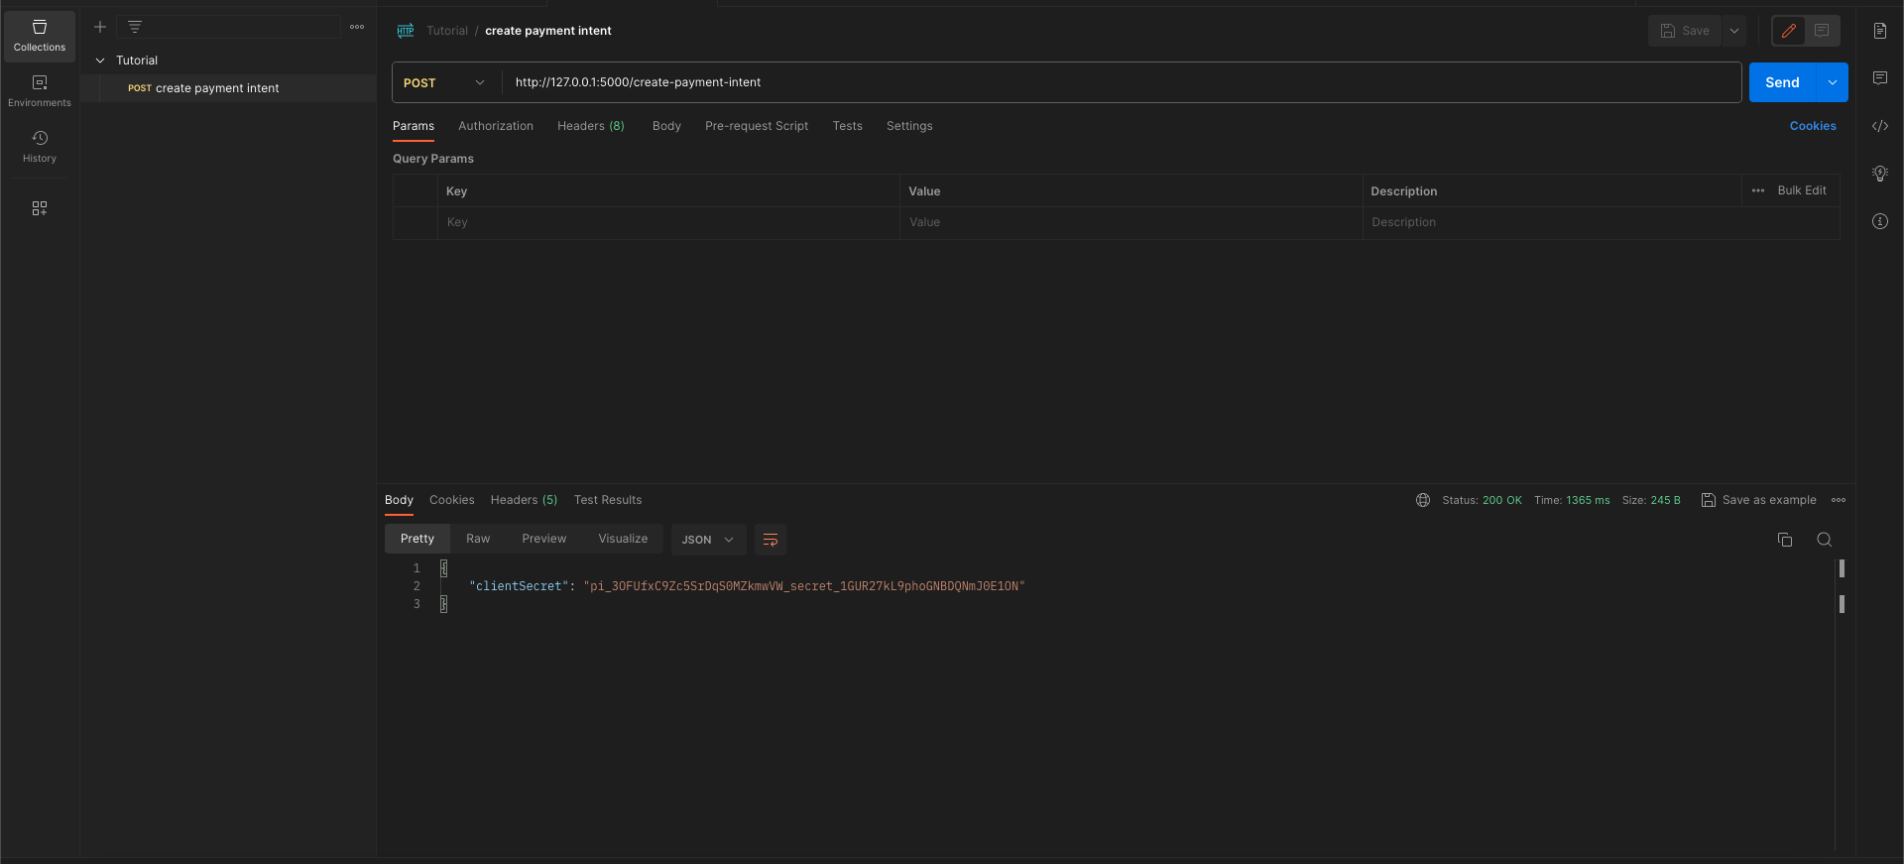This screenshot has height=864, width=1904.
Task: Click the clientSecret value string
Action: [x=804, y=586]
